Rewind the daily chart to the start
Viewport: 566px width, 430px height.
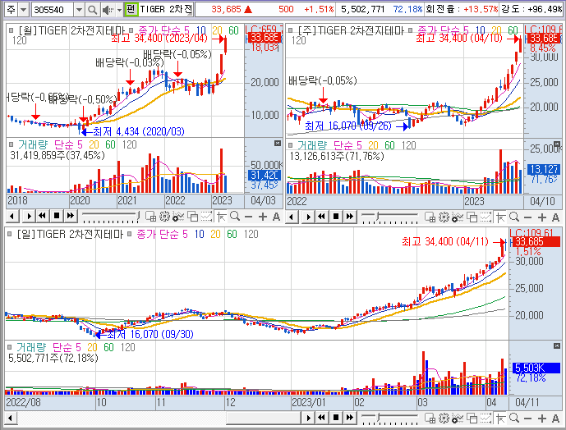[322, 418]
